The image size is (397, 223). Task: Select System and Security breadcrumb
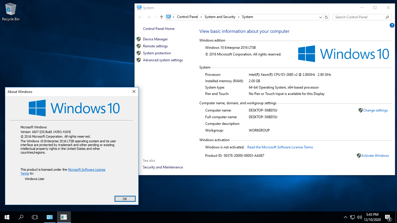pos(220,17)
